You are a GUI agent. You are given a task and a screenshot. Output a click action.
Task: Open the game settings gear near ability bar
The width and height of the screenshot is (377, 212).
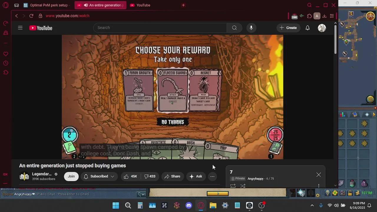tap(318, 195)
